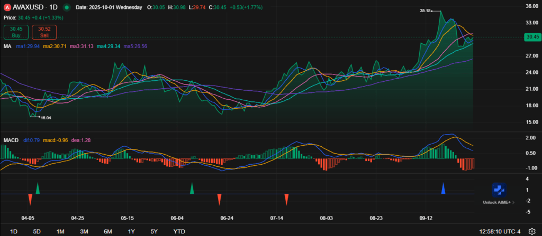The image size is (542, 236).
Task: Click the blue signal marker near 09-12
Action: [x=444, y=188]
